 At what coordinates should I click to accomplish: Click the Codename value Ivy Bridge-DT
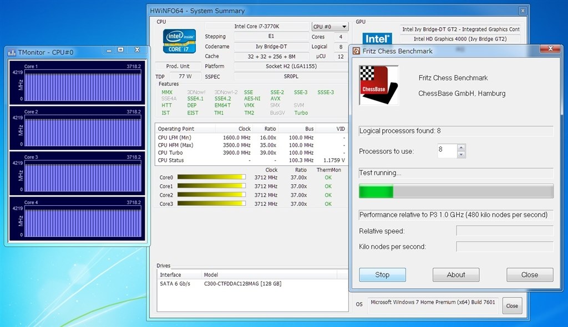[x=271, y=46]
